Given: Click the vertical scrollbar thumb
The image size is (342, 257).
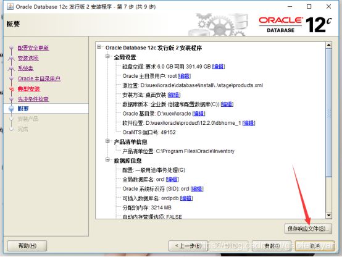Looking at the screenshot, I should click(328, 112).
